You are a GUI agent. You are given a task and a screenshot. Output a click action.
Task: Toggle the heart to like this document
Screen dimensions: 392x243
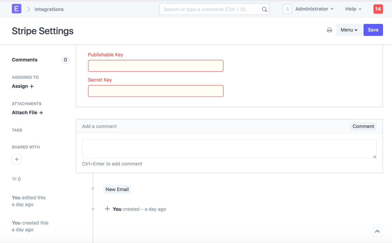click(x=14, y=179)
